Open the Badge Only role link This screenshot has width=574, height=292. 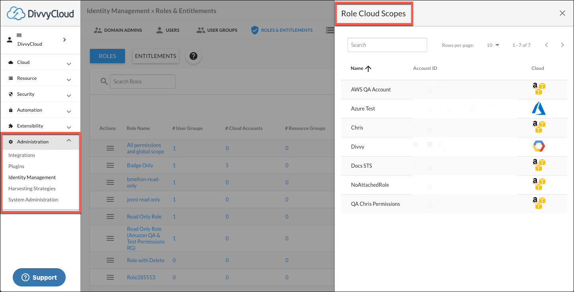140,165
